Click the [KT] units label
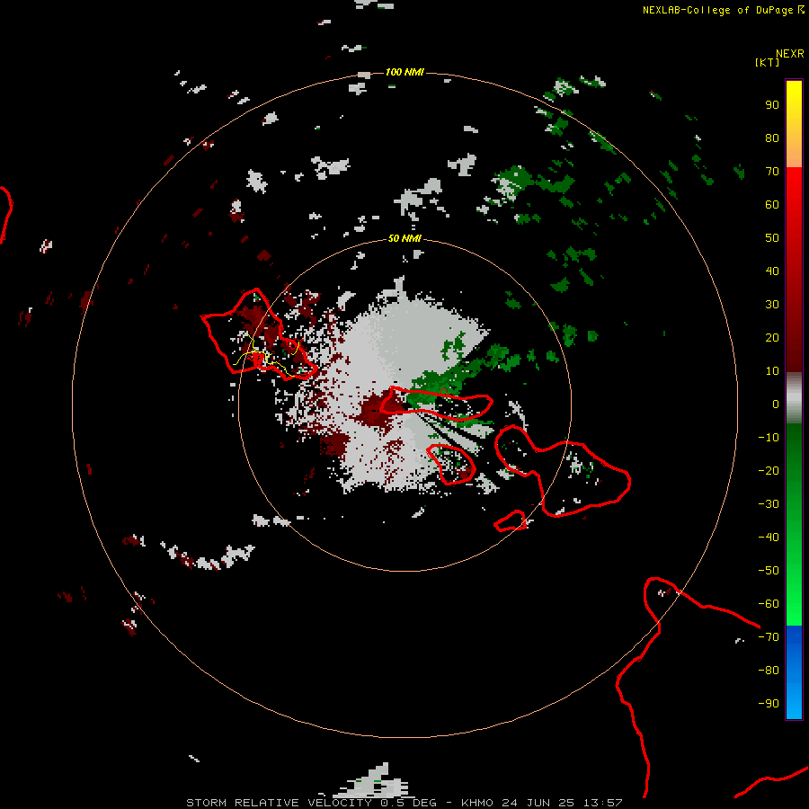The width and height of the screenshot is (809, 809). tap(768, 62)
